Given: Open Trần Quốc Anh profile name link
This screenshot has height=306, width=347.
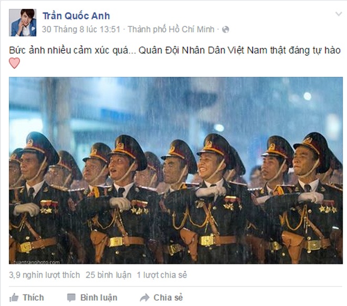Looking at the screenshot, I should click(x=76, y=16).
